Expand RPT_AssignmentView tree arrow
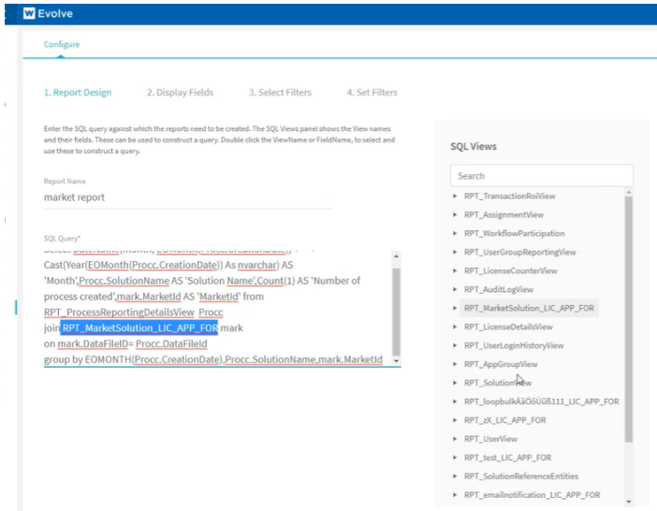The width and height of the screenshot is (657, 511). coord(456,214)
